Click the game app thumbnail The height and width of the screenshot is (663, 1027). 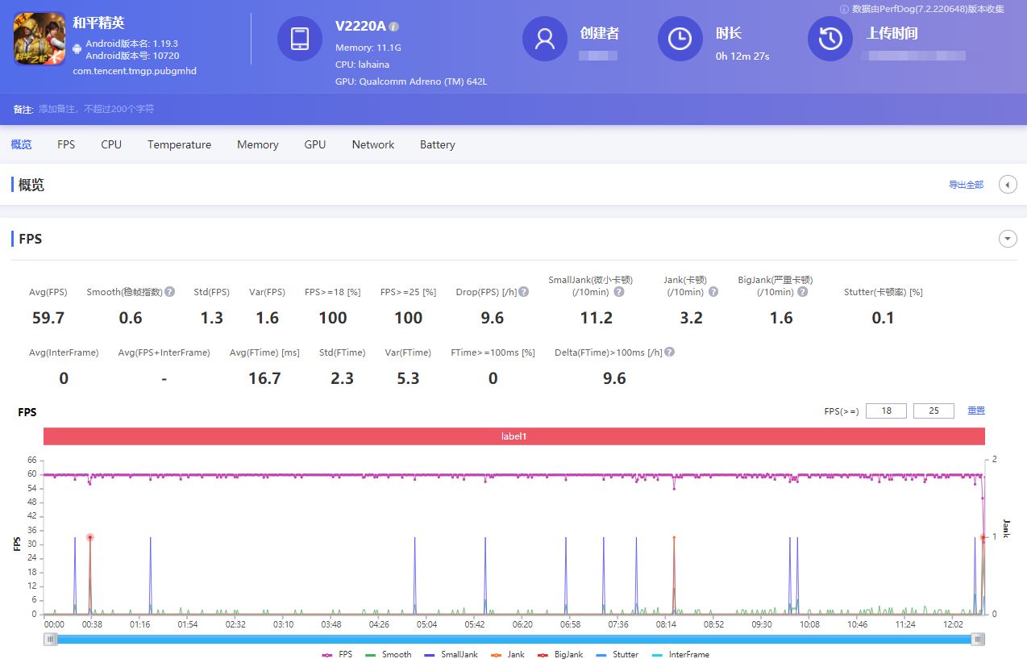(39, 39)
